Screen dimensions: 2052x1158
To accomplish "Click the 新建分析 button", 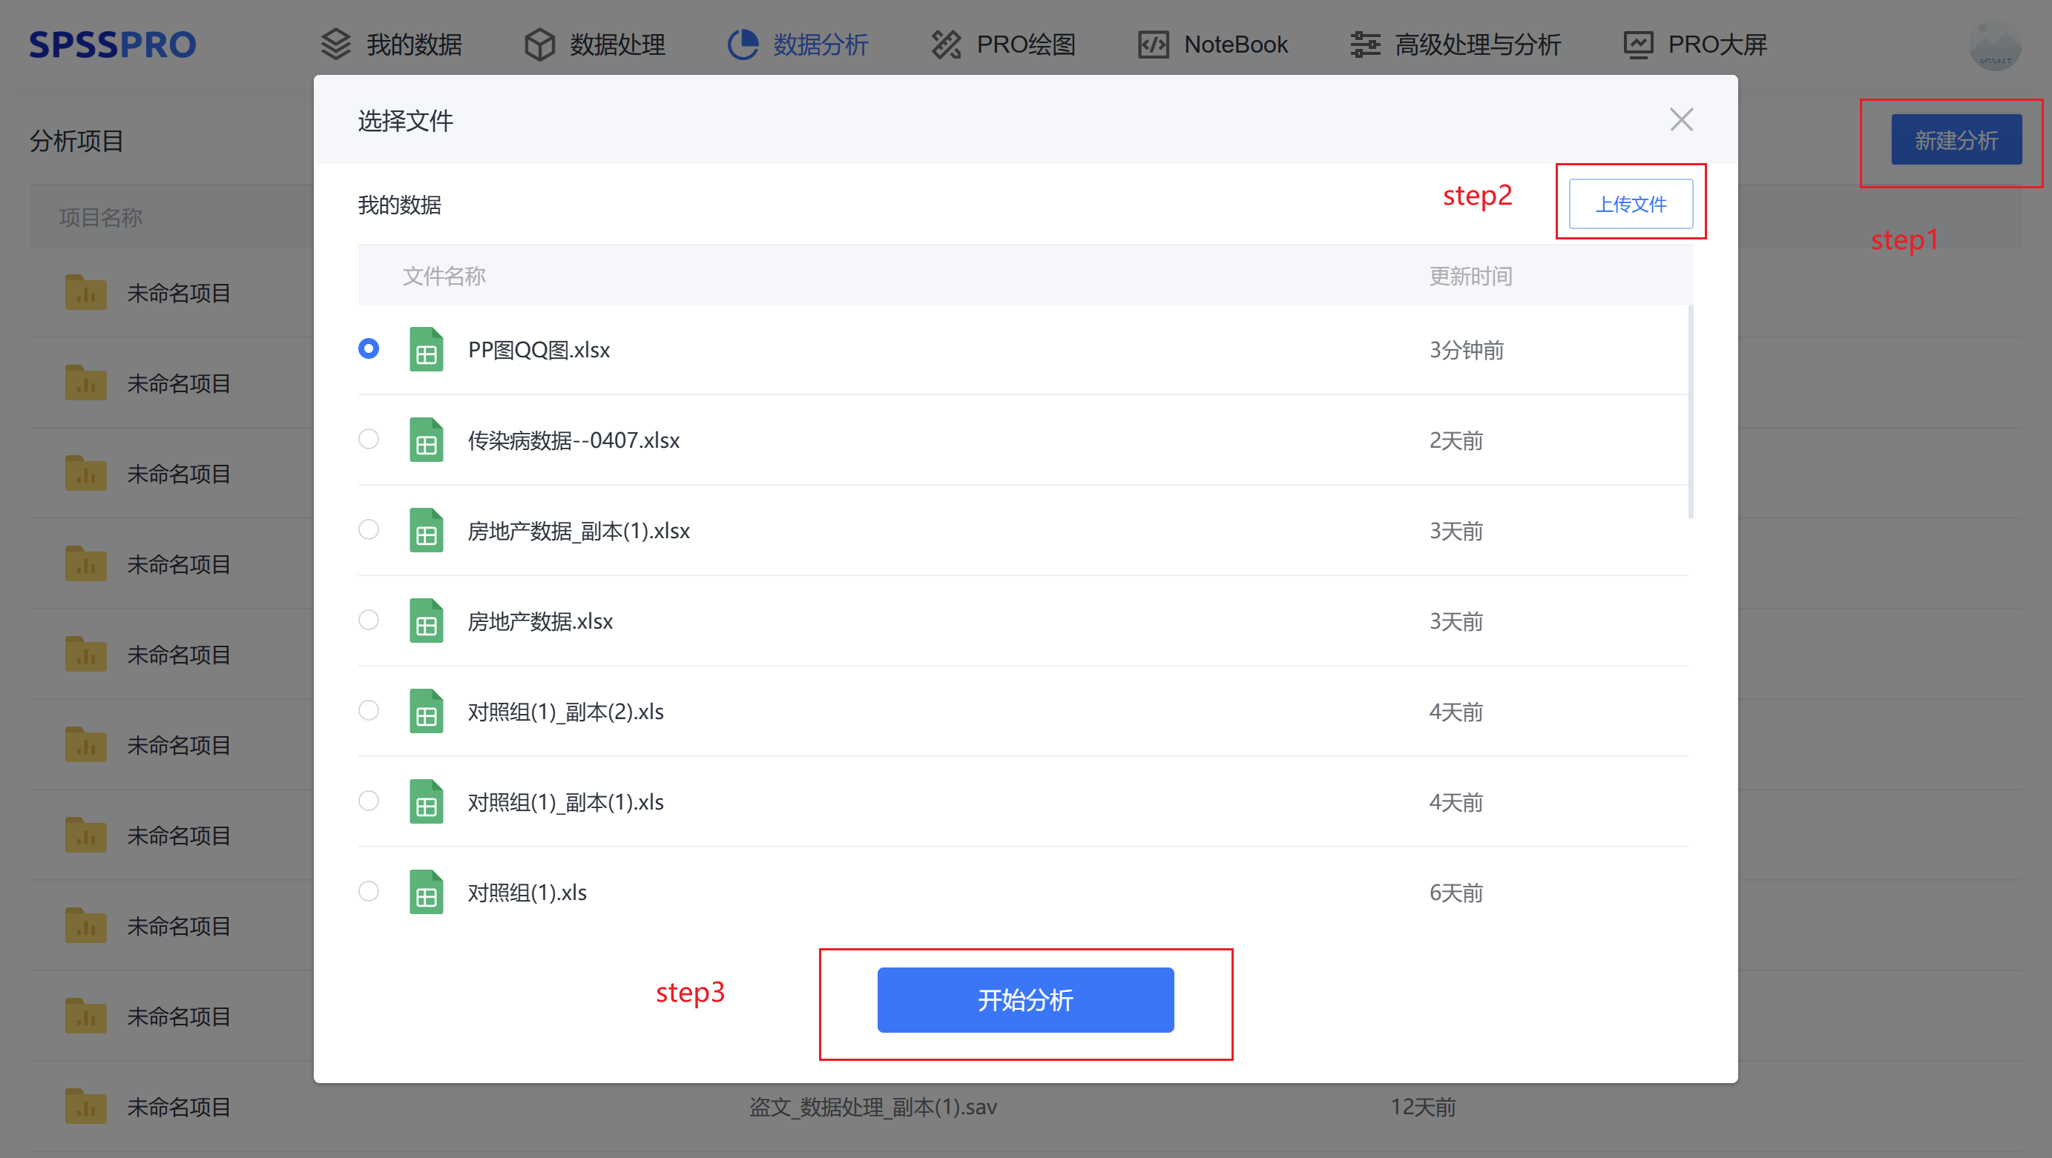I will (x=1956, y=140).
